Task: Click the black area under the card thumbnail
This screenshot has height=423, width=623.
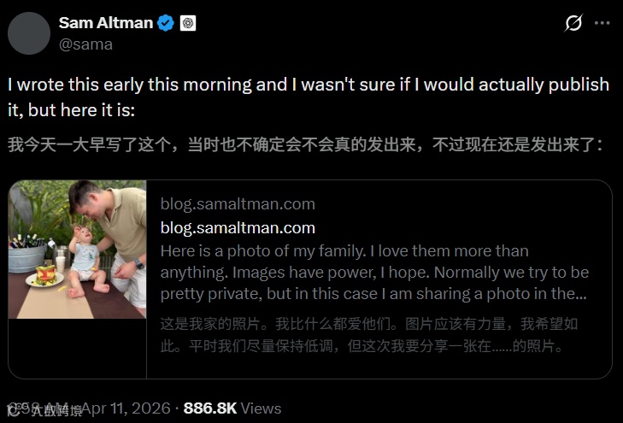Action: 78,349
